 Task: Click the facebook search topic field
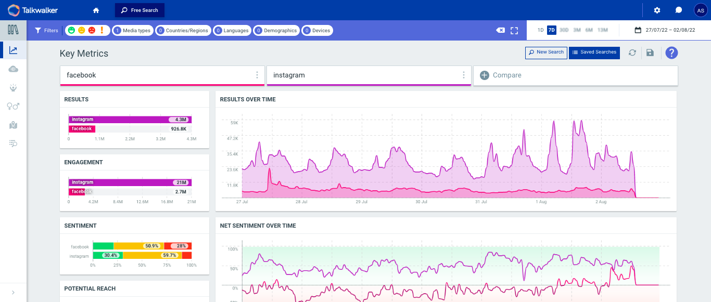click(162, 75)
